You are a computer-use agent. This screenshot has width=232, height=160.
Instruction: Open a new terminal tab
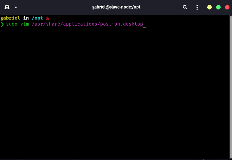point(7,7)
